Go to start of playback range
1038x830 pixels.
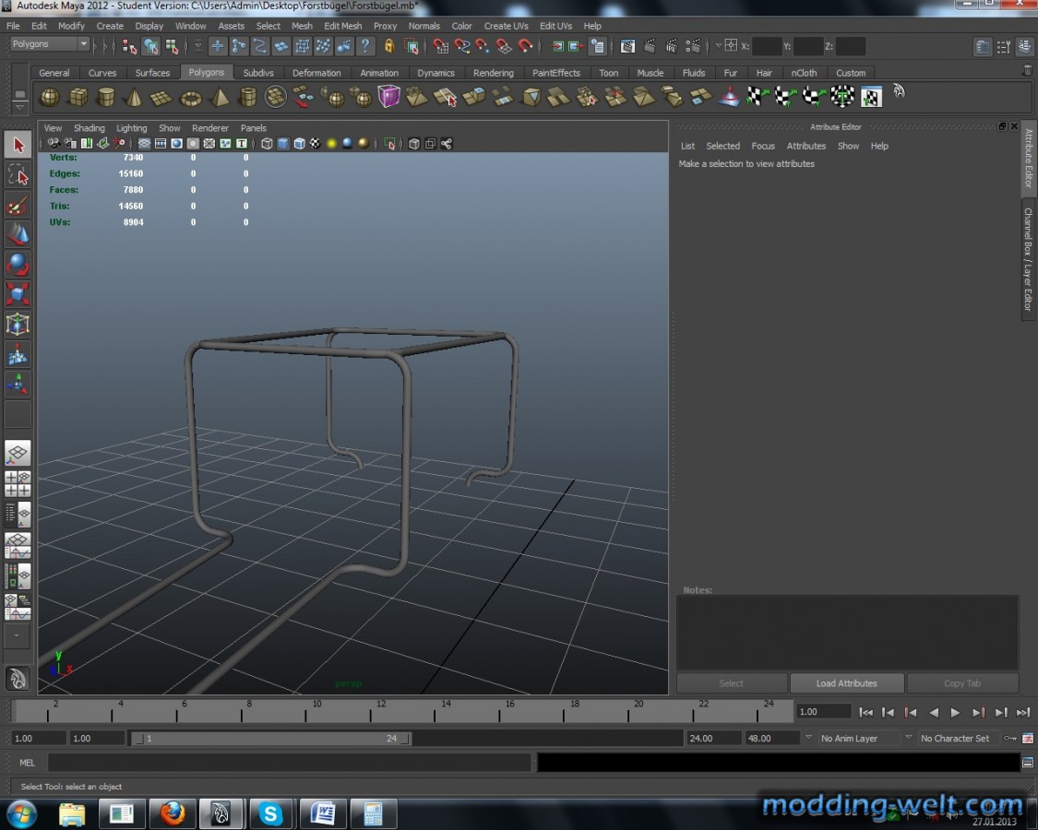coord(865,712)
